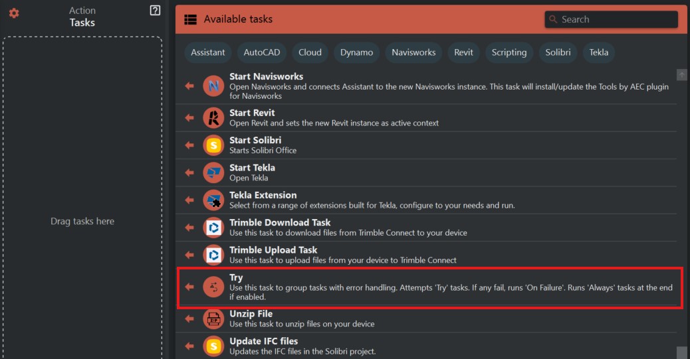Open help with the question mark icon
690x359 pixels.
(155, 11)
